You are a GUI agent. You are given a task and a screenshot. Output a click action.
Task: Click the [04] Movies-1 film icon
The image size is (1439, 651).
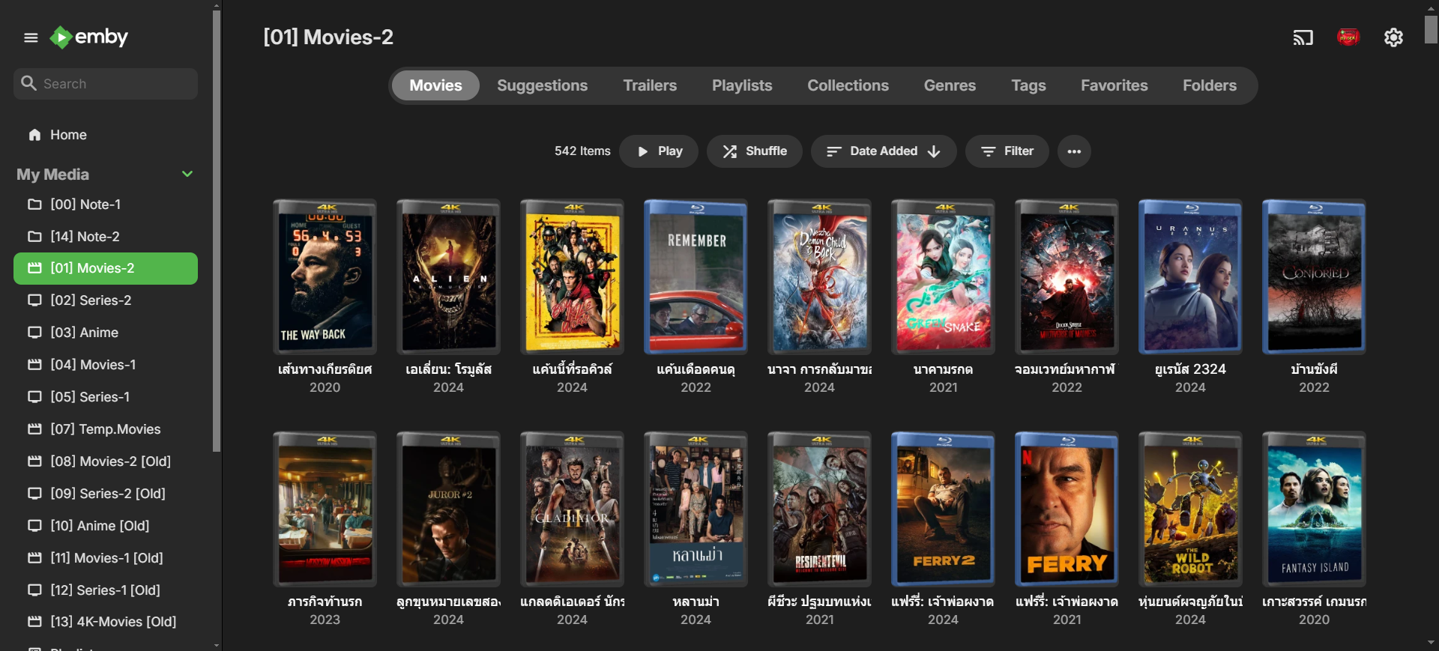34,365
